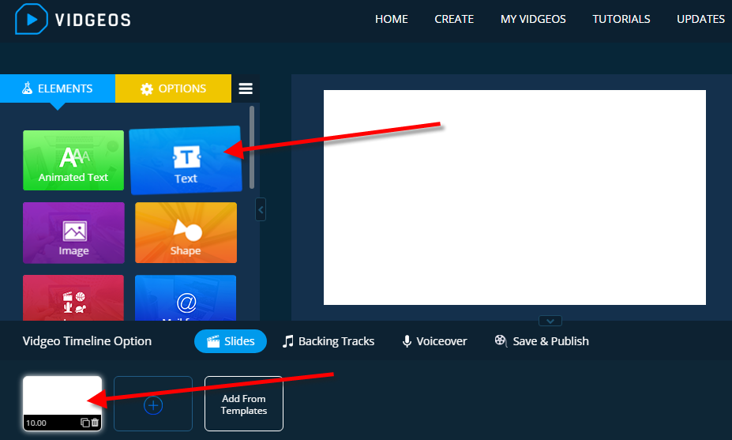
Task: Click the white slide canvas
Action: click(x=515, y=197)
